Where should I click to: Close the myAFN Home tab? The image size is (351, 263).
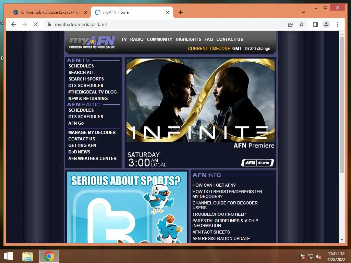tap(167, 12)
